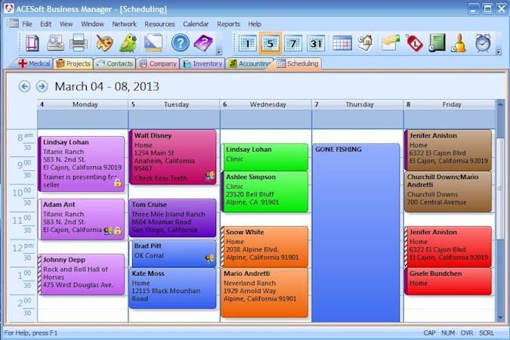Click the people icon on Brad Pitt's appointment
510x340 pixels.
[x=210, y=258]
